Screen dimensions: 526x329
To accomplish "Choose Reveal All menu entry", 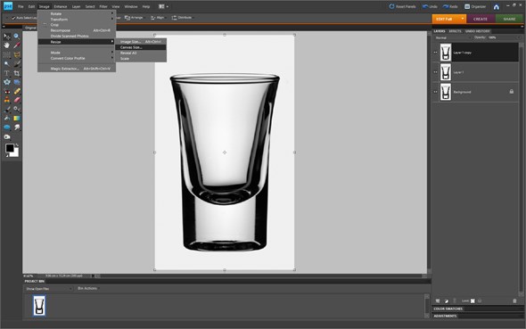I will point(141,53).
